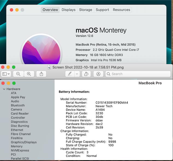Select Card Reader in the sidebar

click(20, 114)
